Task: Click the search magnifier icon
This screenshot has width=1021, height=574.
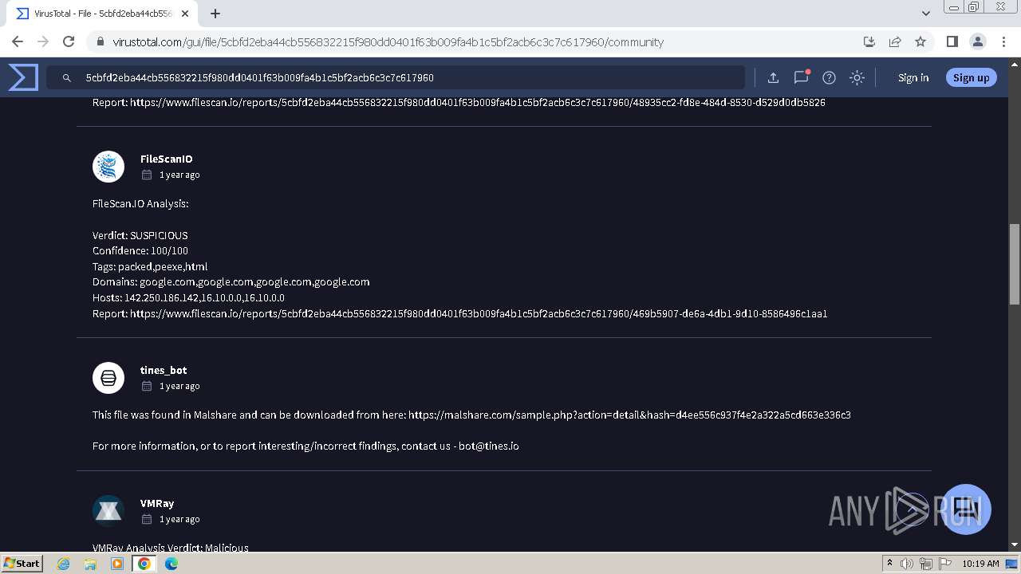Action: (67, 78)
